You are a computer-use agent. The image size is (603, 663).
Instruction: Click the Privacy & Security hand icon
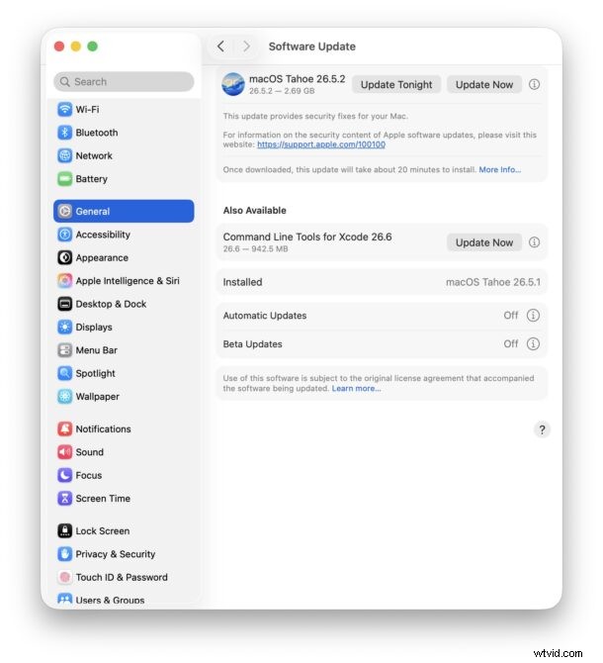(64, 554)
